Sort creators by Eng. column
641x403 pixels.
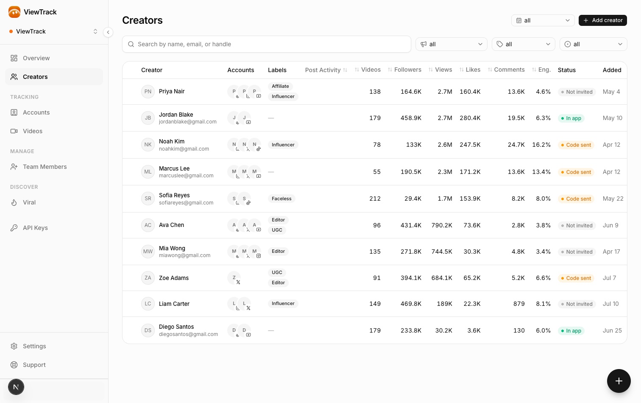pos(541,70)
